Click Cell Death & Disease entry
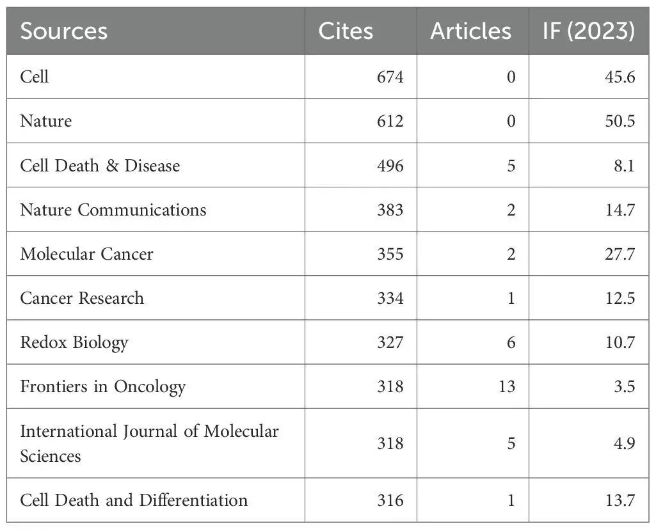 100,166
